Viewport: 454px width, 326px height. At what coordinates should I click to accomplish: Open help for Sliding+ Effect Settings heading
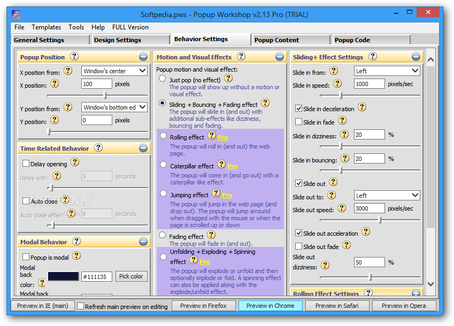[373, 56]
